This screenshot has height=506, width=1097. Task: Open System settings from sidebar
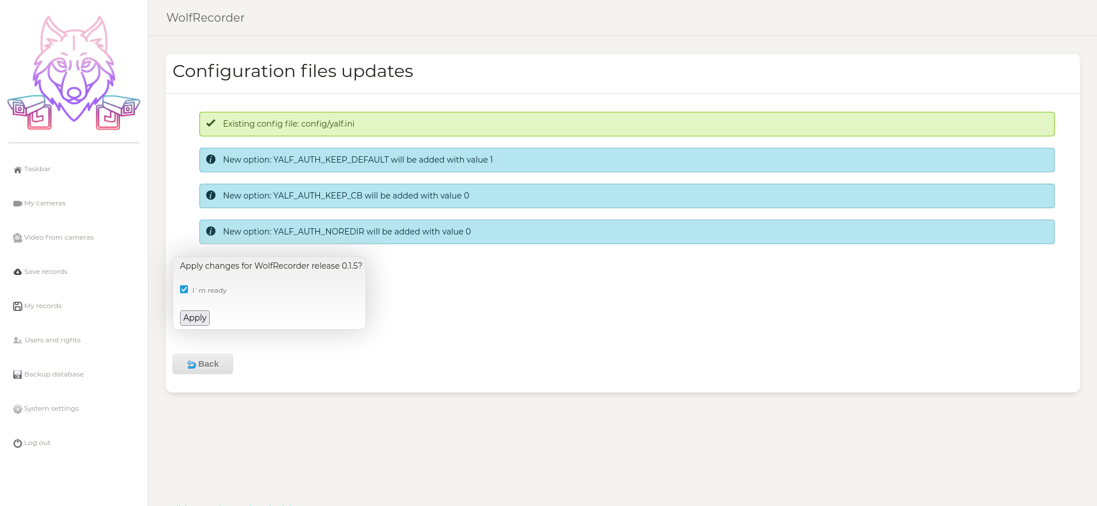pyautogui.click(x=51, y=408)
